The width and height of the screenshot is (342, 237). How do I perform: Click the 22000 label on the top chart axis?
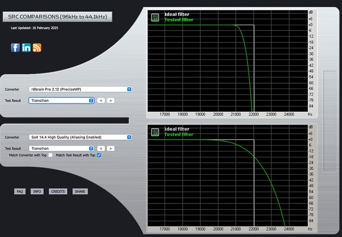tap(253, 114)
